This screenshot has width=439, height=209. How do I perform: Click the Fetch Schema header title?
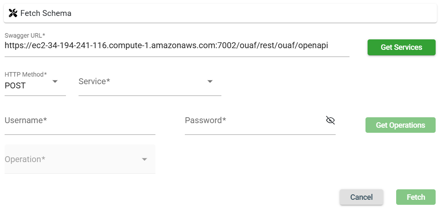pyautogui.click(x=46, y=13)
